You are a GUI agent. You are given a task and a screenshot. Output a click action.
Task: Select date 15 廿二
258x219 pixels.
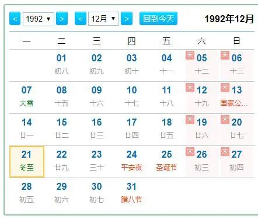click(x=61, y=130)
